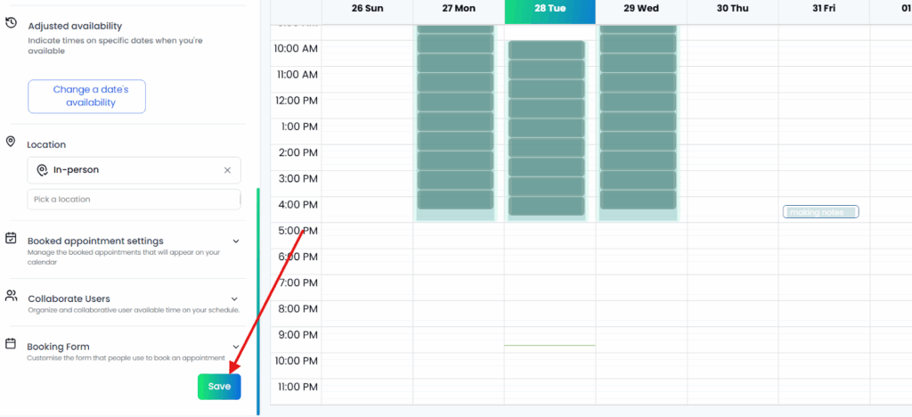912x417 pixels.
Task: Click the Collaborate Users people icon
Action: (11, 296)
